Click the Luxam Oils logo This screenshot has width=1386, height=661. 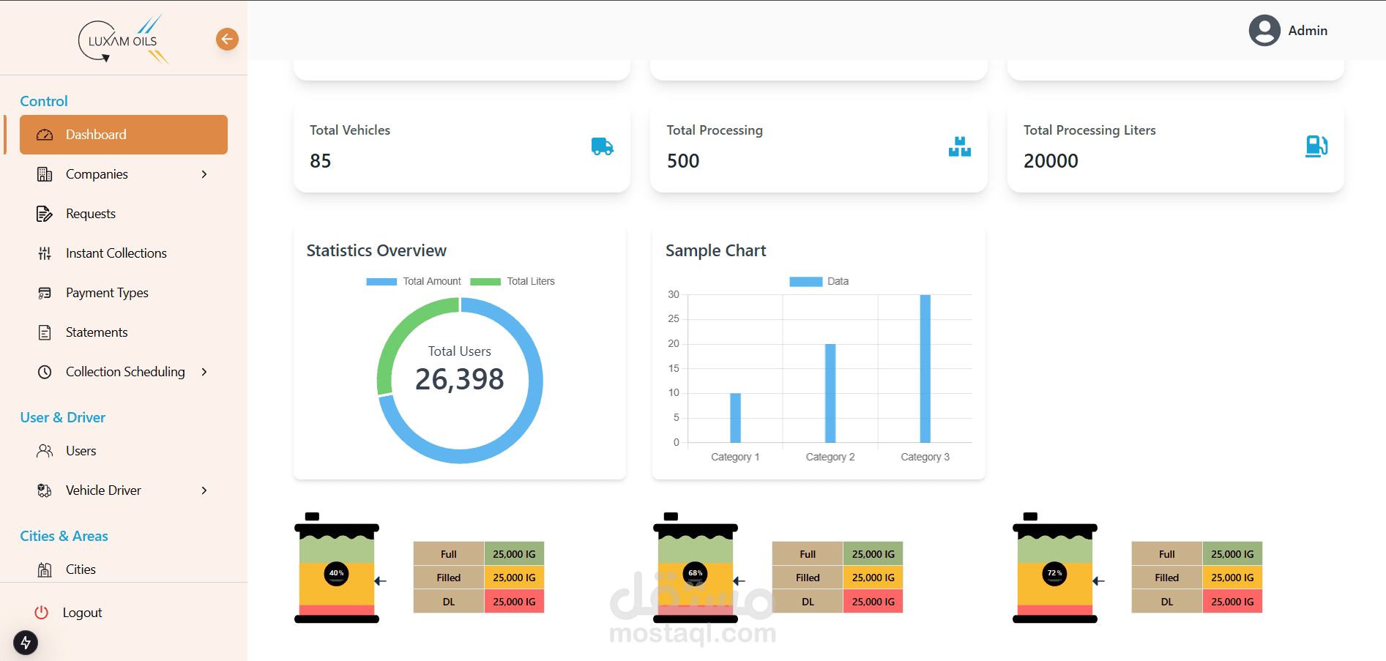tap(123, 40)
